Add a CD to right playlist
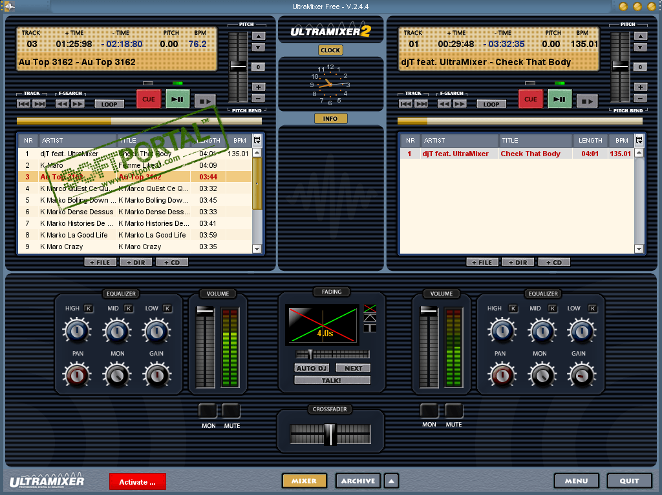The height and width of the screenshot is (495, 662). pos(554,262)
